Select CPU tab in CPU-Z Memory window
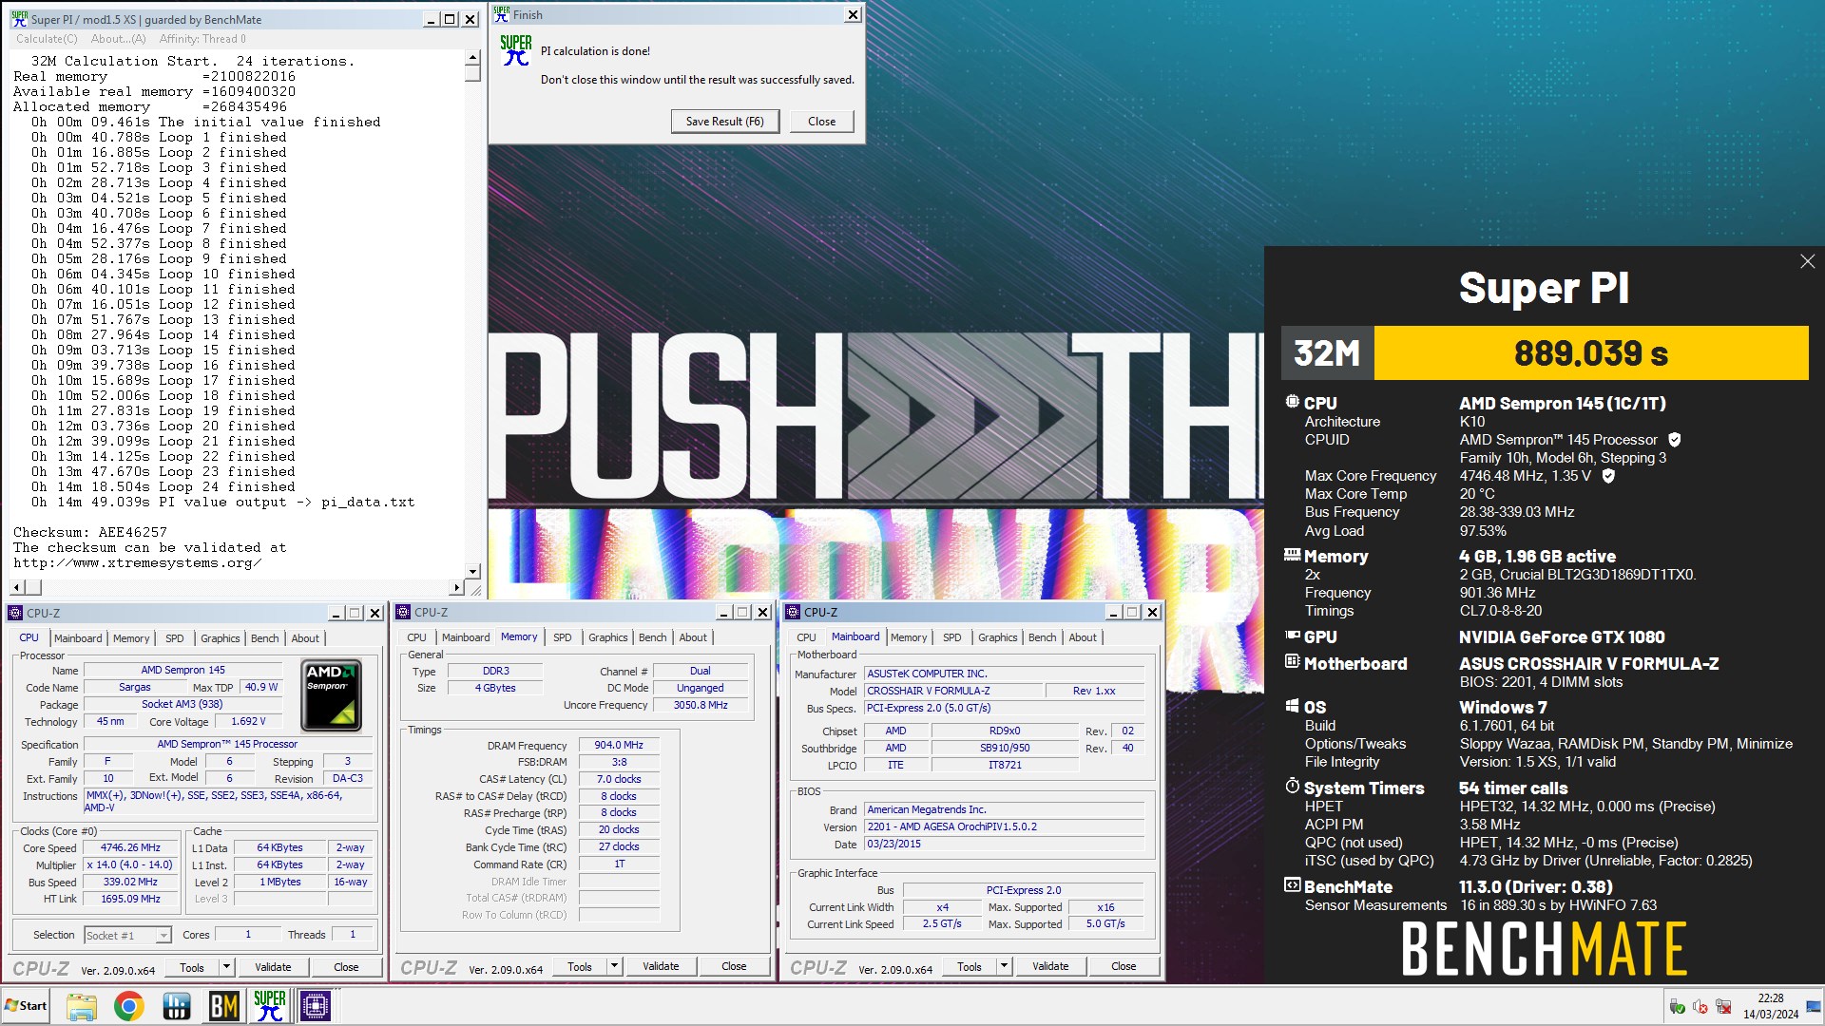This screenshot has width=1825, height=1026. click(416, 637)
